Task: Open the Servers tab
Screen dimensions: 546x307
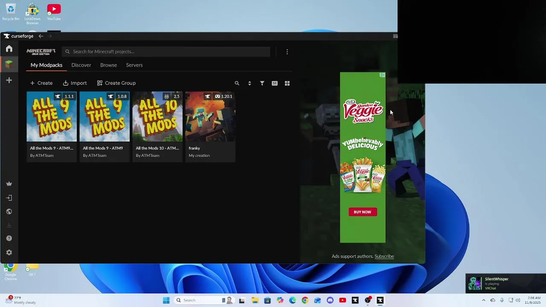Action: coord(134,65)
